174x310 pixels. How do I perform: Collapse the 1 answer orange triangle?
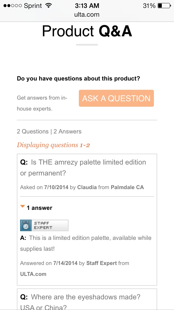pos(23,207)
